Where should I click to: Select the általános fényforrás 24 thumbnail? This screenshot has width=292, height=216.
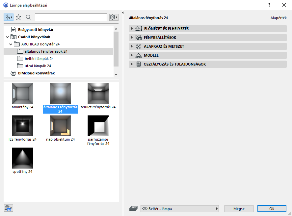[60, 94]
